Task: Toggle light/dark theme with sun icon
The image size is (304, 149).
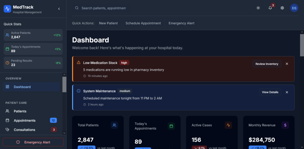Action: tap(258, 8)
